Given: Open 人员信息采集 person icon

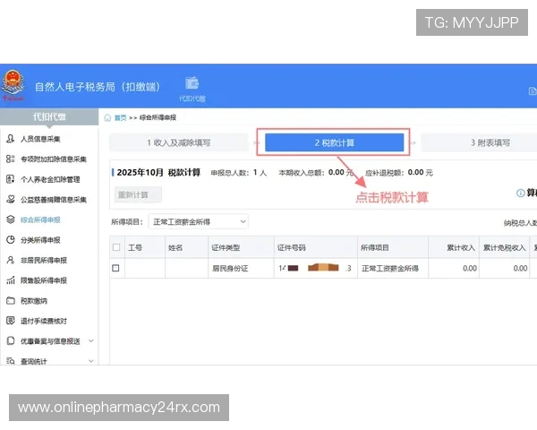Looking at the screenshot, I should [11, 139].
